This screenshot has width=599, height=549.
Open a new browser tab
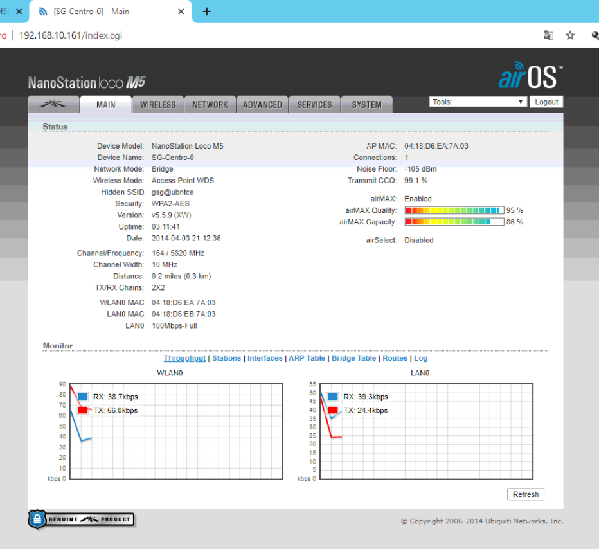(x=207, y=12)
